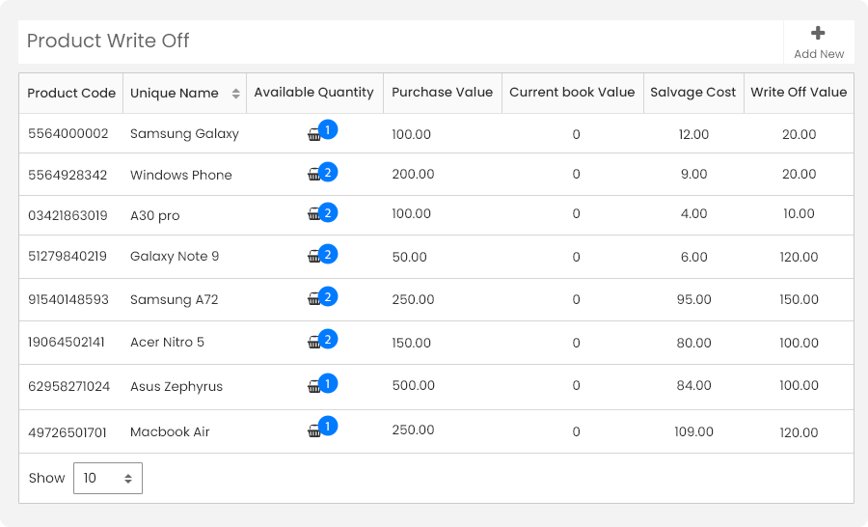Open the Show entries dropdown
Image resolution: width=868 pixels, height=527 pixels.
coord(108,478)
